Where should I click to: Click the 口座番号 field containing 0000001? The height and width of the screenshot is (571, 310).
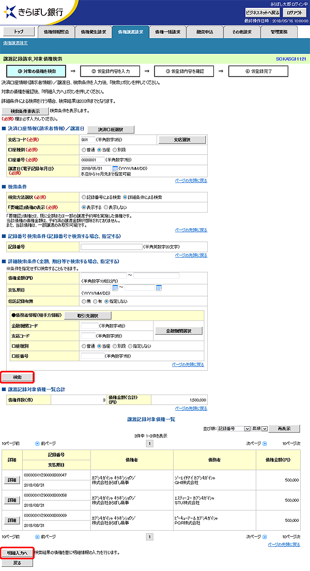tap(92, 160)
